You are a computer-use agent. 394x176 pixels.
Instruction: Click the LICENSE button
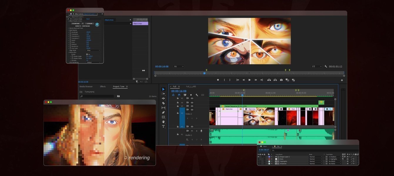coord(89,23)
